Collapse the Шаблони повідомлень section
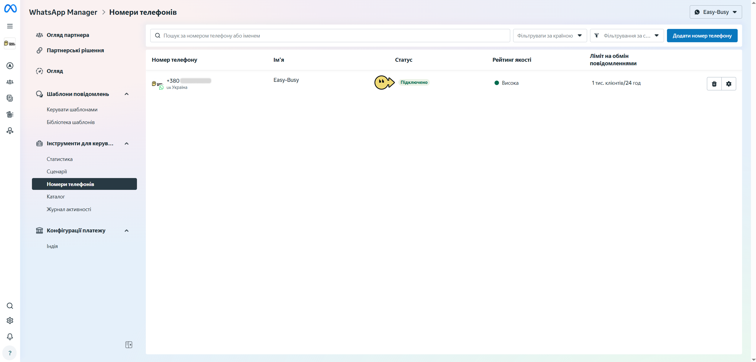Image resolution: width=756 pixels, height=362 pixels. 127,94
